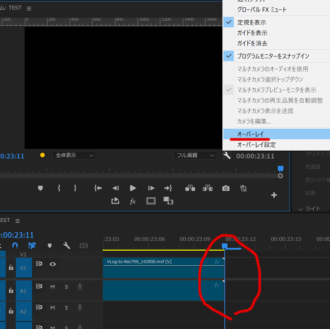Click the Mark In bracket icon
Image resolution: width=330 pixels, height=329 pixels.
tap(59, 188)
